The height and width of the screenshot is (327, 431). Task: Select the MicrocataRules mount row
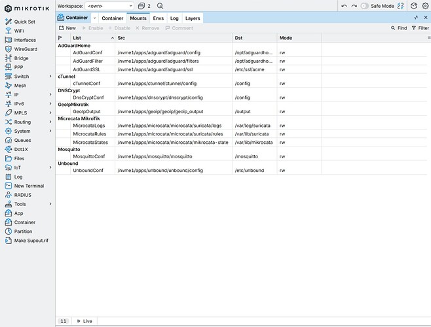click(x=241, y=134)
